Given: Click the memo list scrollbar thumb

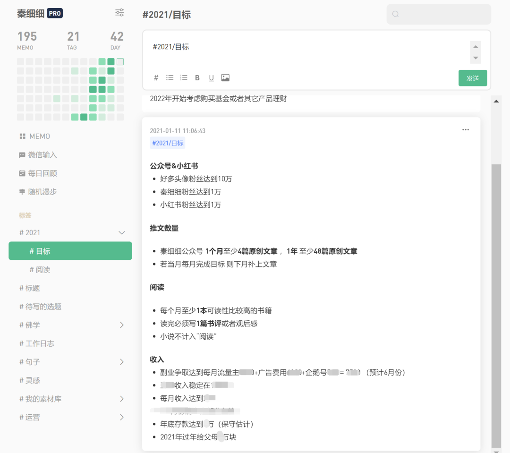Looking at the screenshot, I should 496,306.
